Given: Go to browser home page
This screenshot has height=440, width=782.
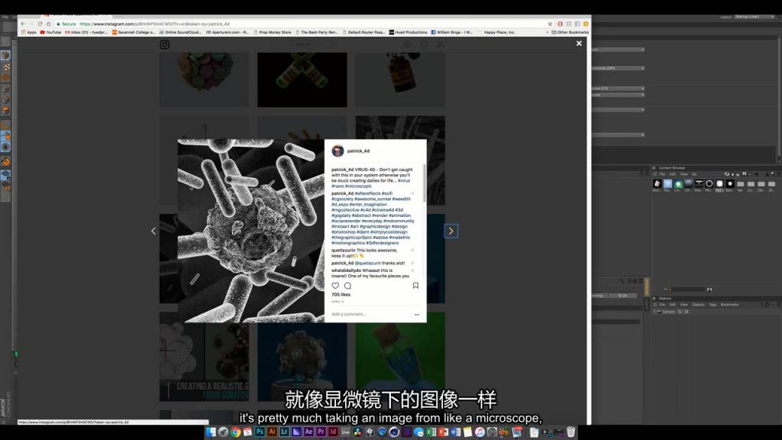Looking at the screenshot, I should point(48,24).
